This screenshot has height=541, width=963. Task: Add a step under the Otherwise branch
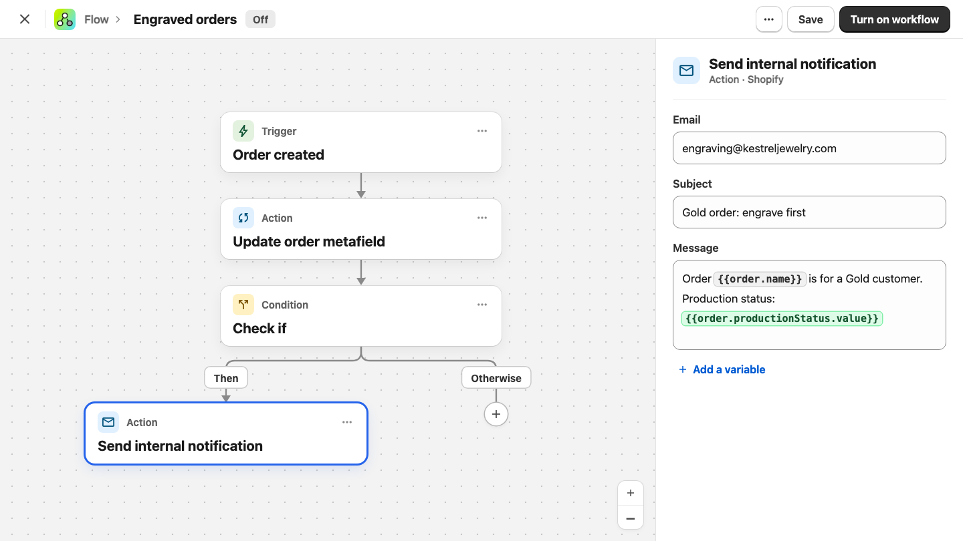point(496,414)
